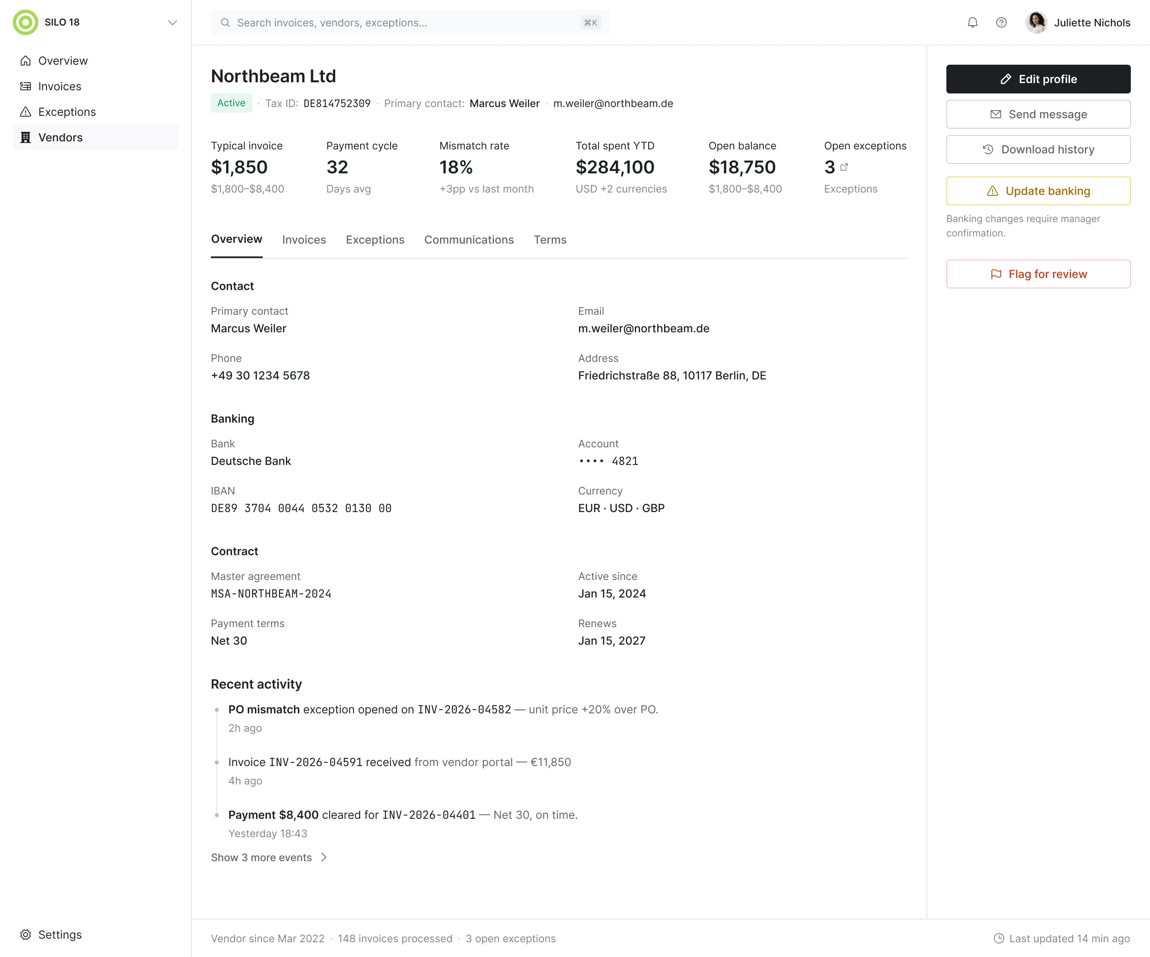This screenshot has width=1150, height=957.
Task: Switch to the Invoices tab
Action: tap(304, 240)
